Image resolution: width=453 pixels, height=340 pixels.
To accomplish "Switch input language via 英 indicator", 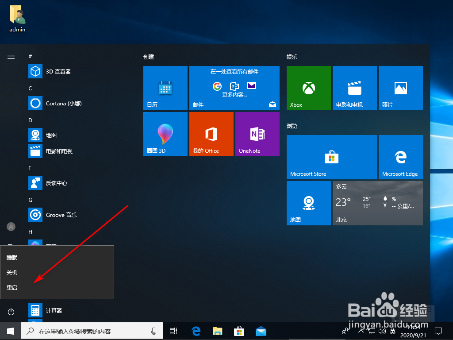I will pos(393,331).
